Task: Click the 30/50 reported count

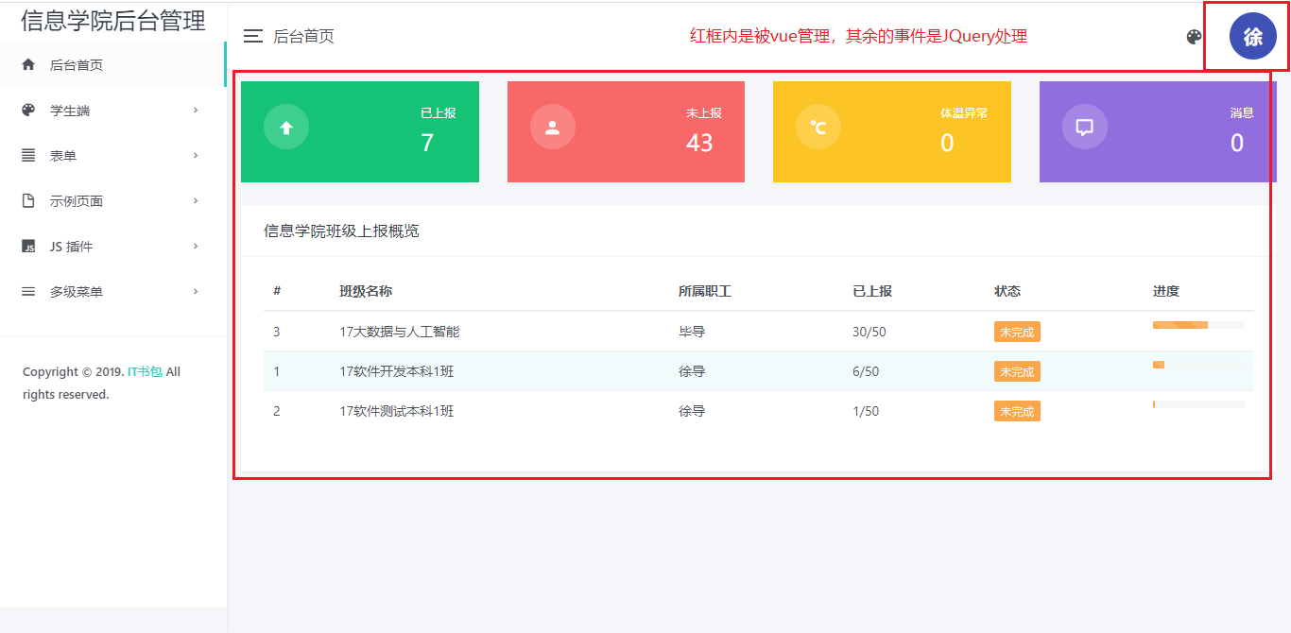Action: coord(869,332)
